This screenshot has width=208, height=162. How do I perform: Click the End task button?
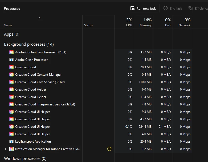coord(173,8)
